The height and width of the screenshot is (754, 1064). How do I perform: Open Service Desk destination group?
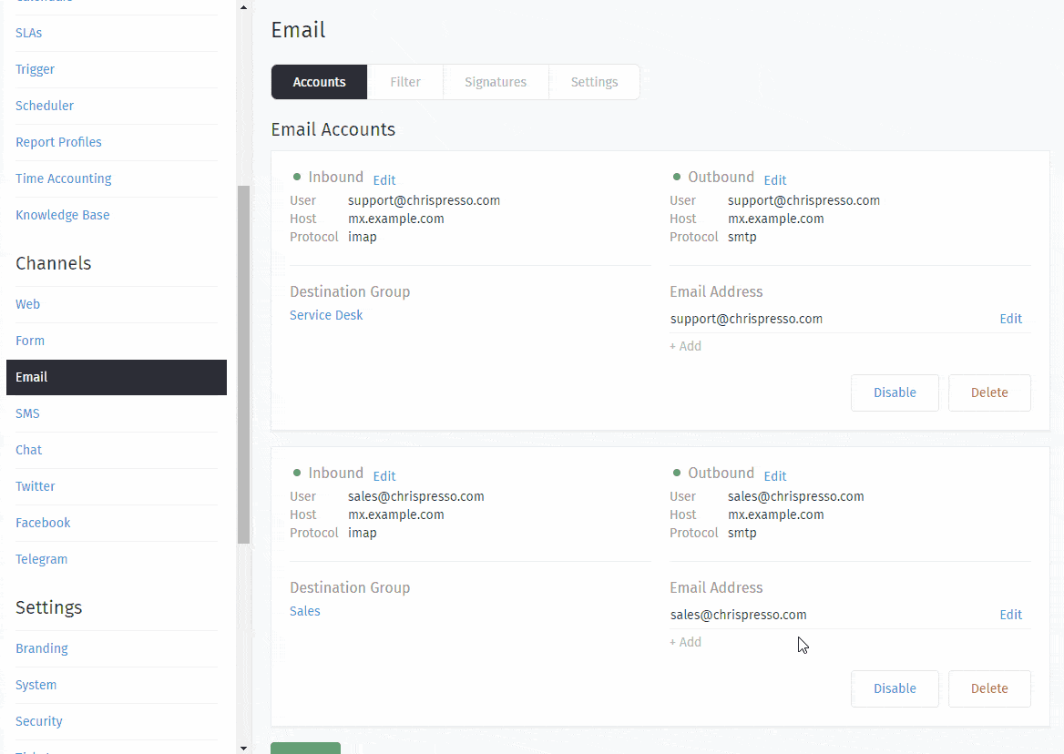pos(326,315)
